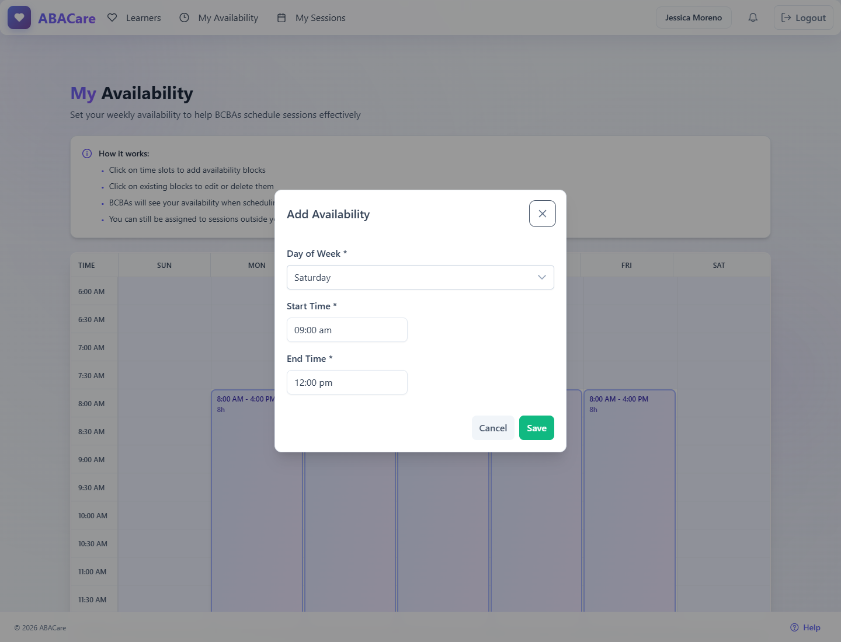Click the MON column header
The image size is (841, 642).
(257, 265)
